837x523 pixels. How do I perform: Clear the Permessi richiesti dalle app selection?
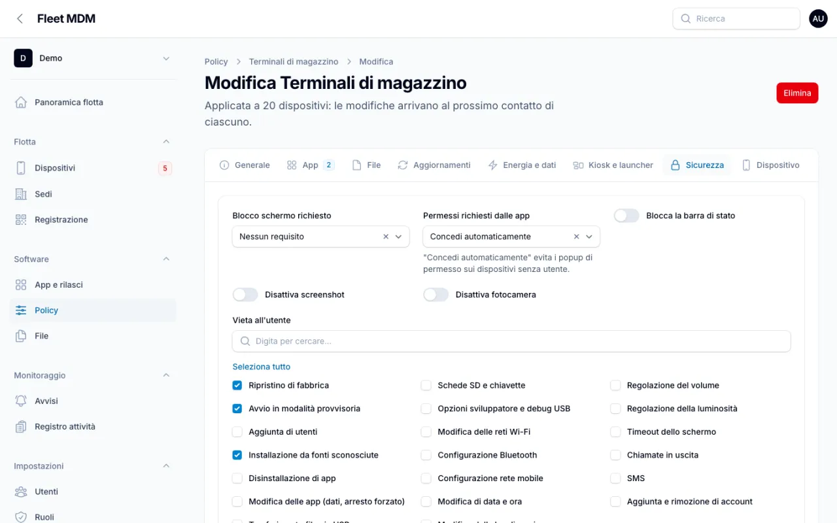[x=576, y=237]
